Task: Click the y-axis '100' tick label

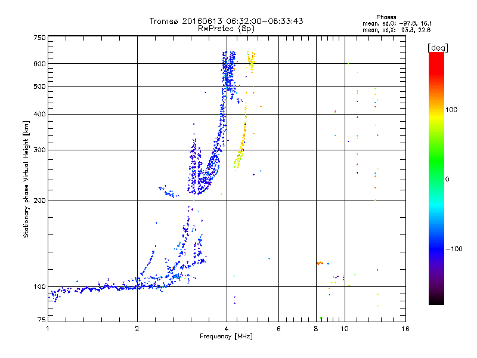Action: point(40,287)
